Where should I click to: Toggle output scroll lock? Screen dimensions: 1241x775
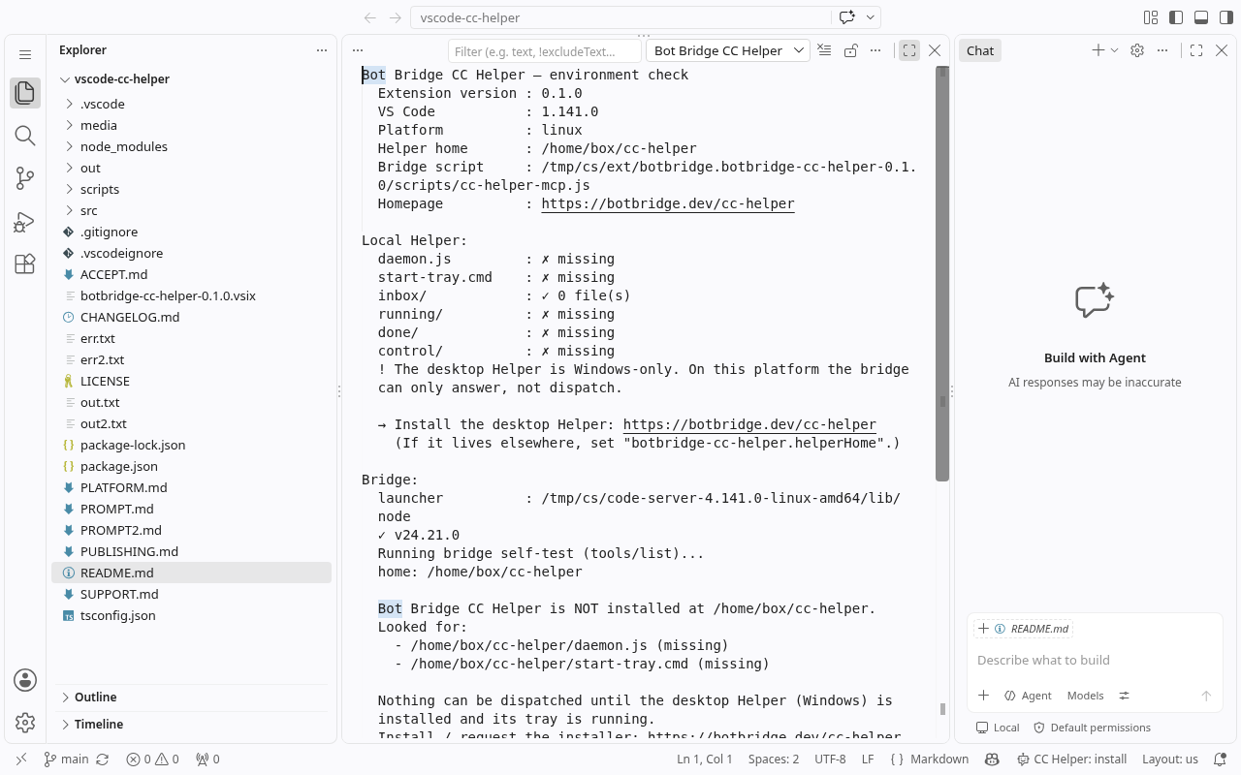(x=850, y=50)
